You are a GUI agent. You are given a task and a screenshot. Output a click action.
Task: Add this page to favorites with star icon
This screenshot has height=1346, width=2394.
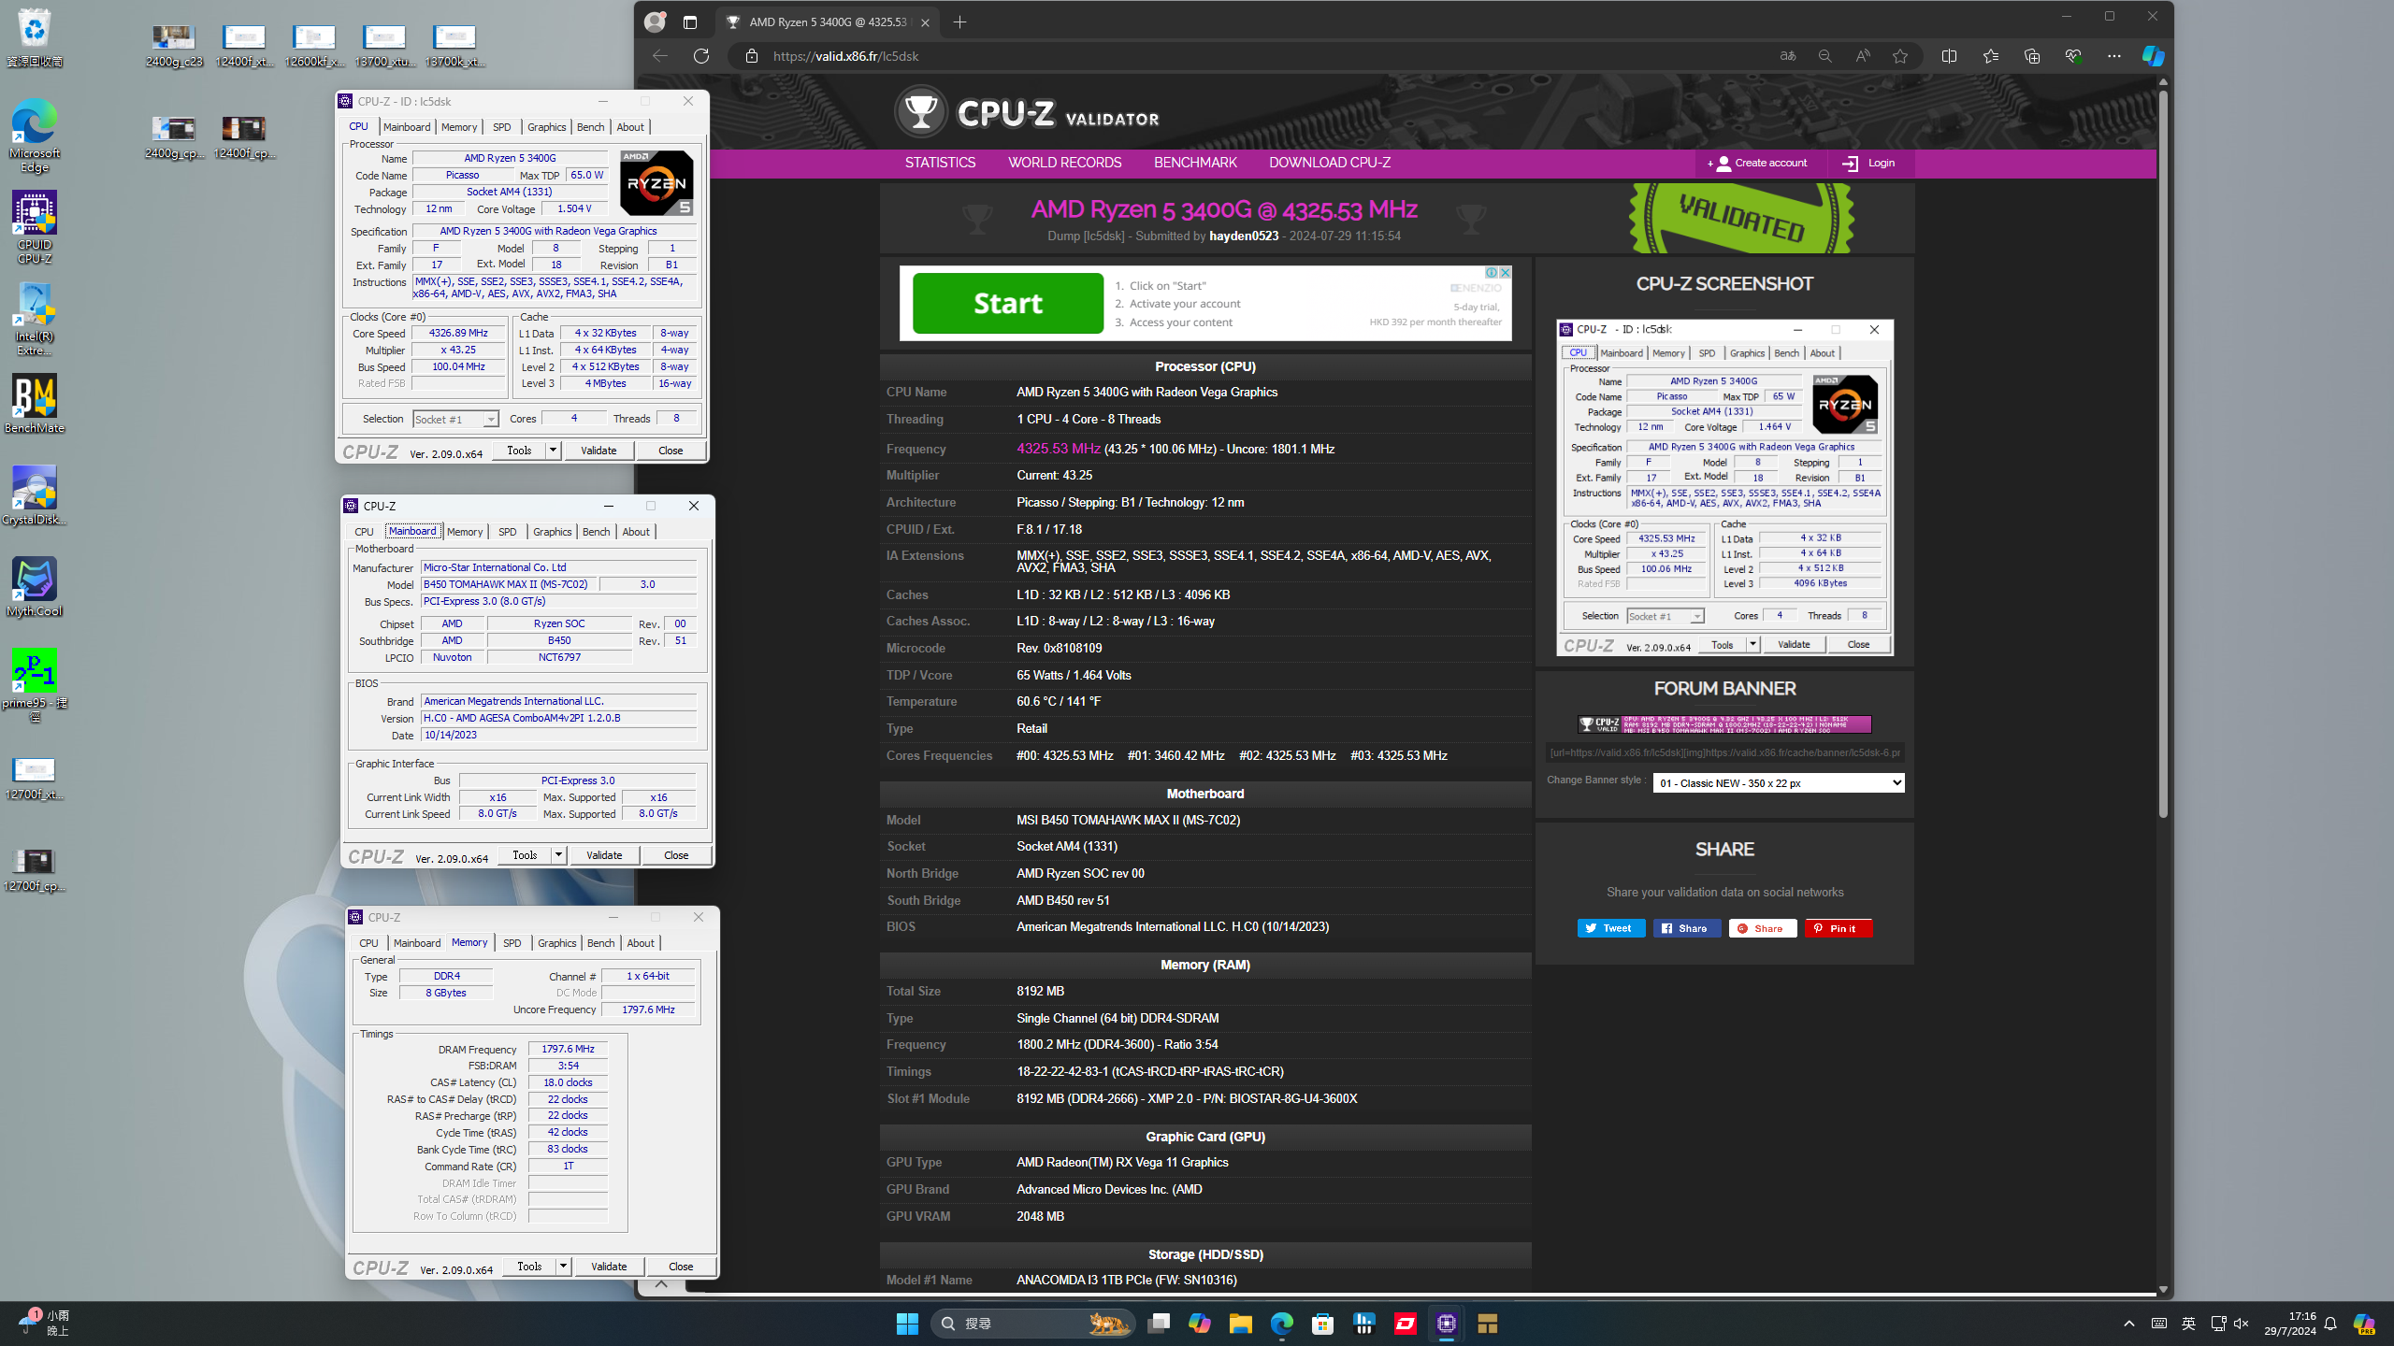tap(1900, 56)
